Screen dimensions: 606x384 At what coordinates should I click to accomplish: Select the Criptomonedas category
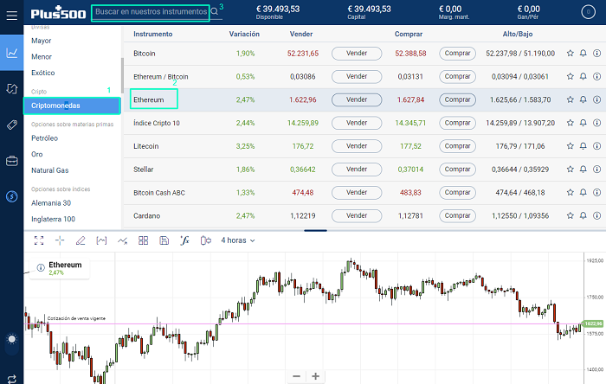(72, 106)
